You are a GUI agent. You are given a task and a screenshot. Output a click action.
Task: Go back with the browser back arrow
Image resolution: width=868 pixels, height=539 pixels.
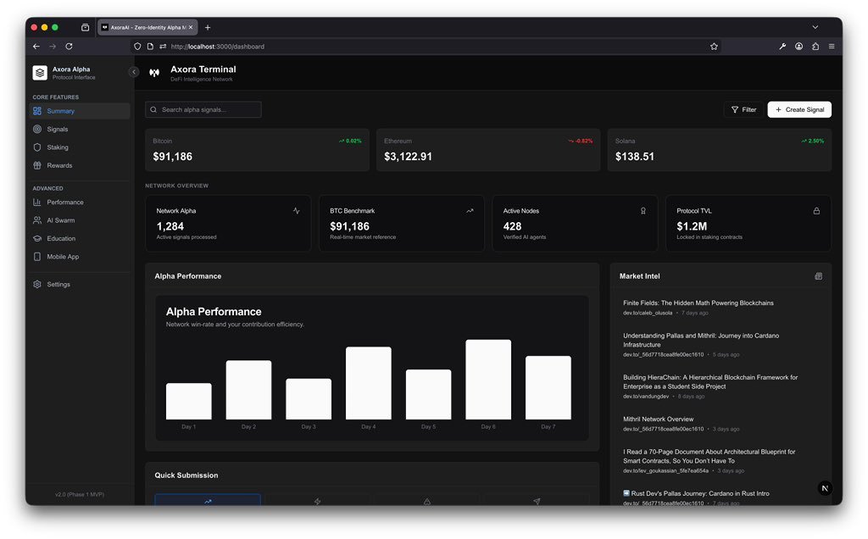tap(36, 47)
